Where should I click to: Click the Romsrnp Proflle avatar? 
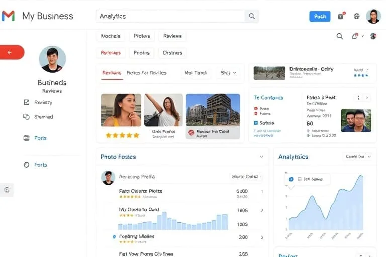[108, 177]
